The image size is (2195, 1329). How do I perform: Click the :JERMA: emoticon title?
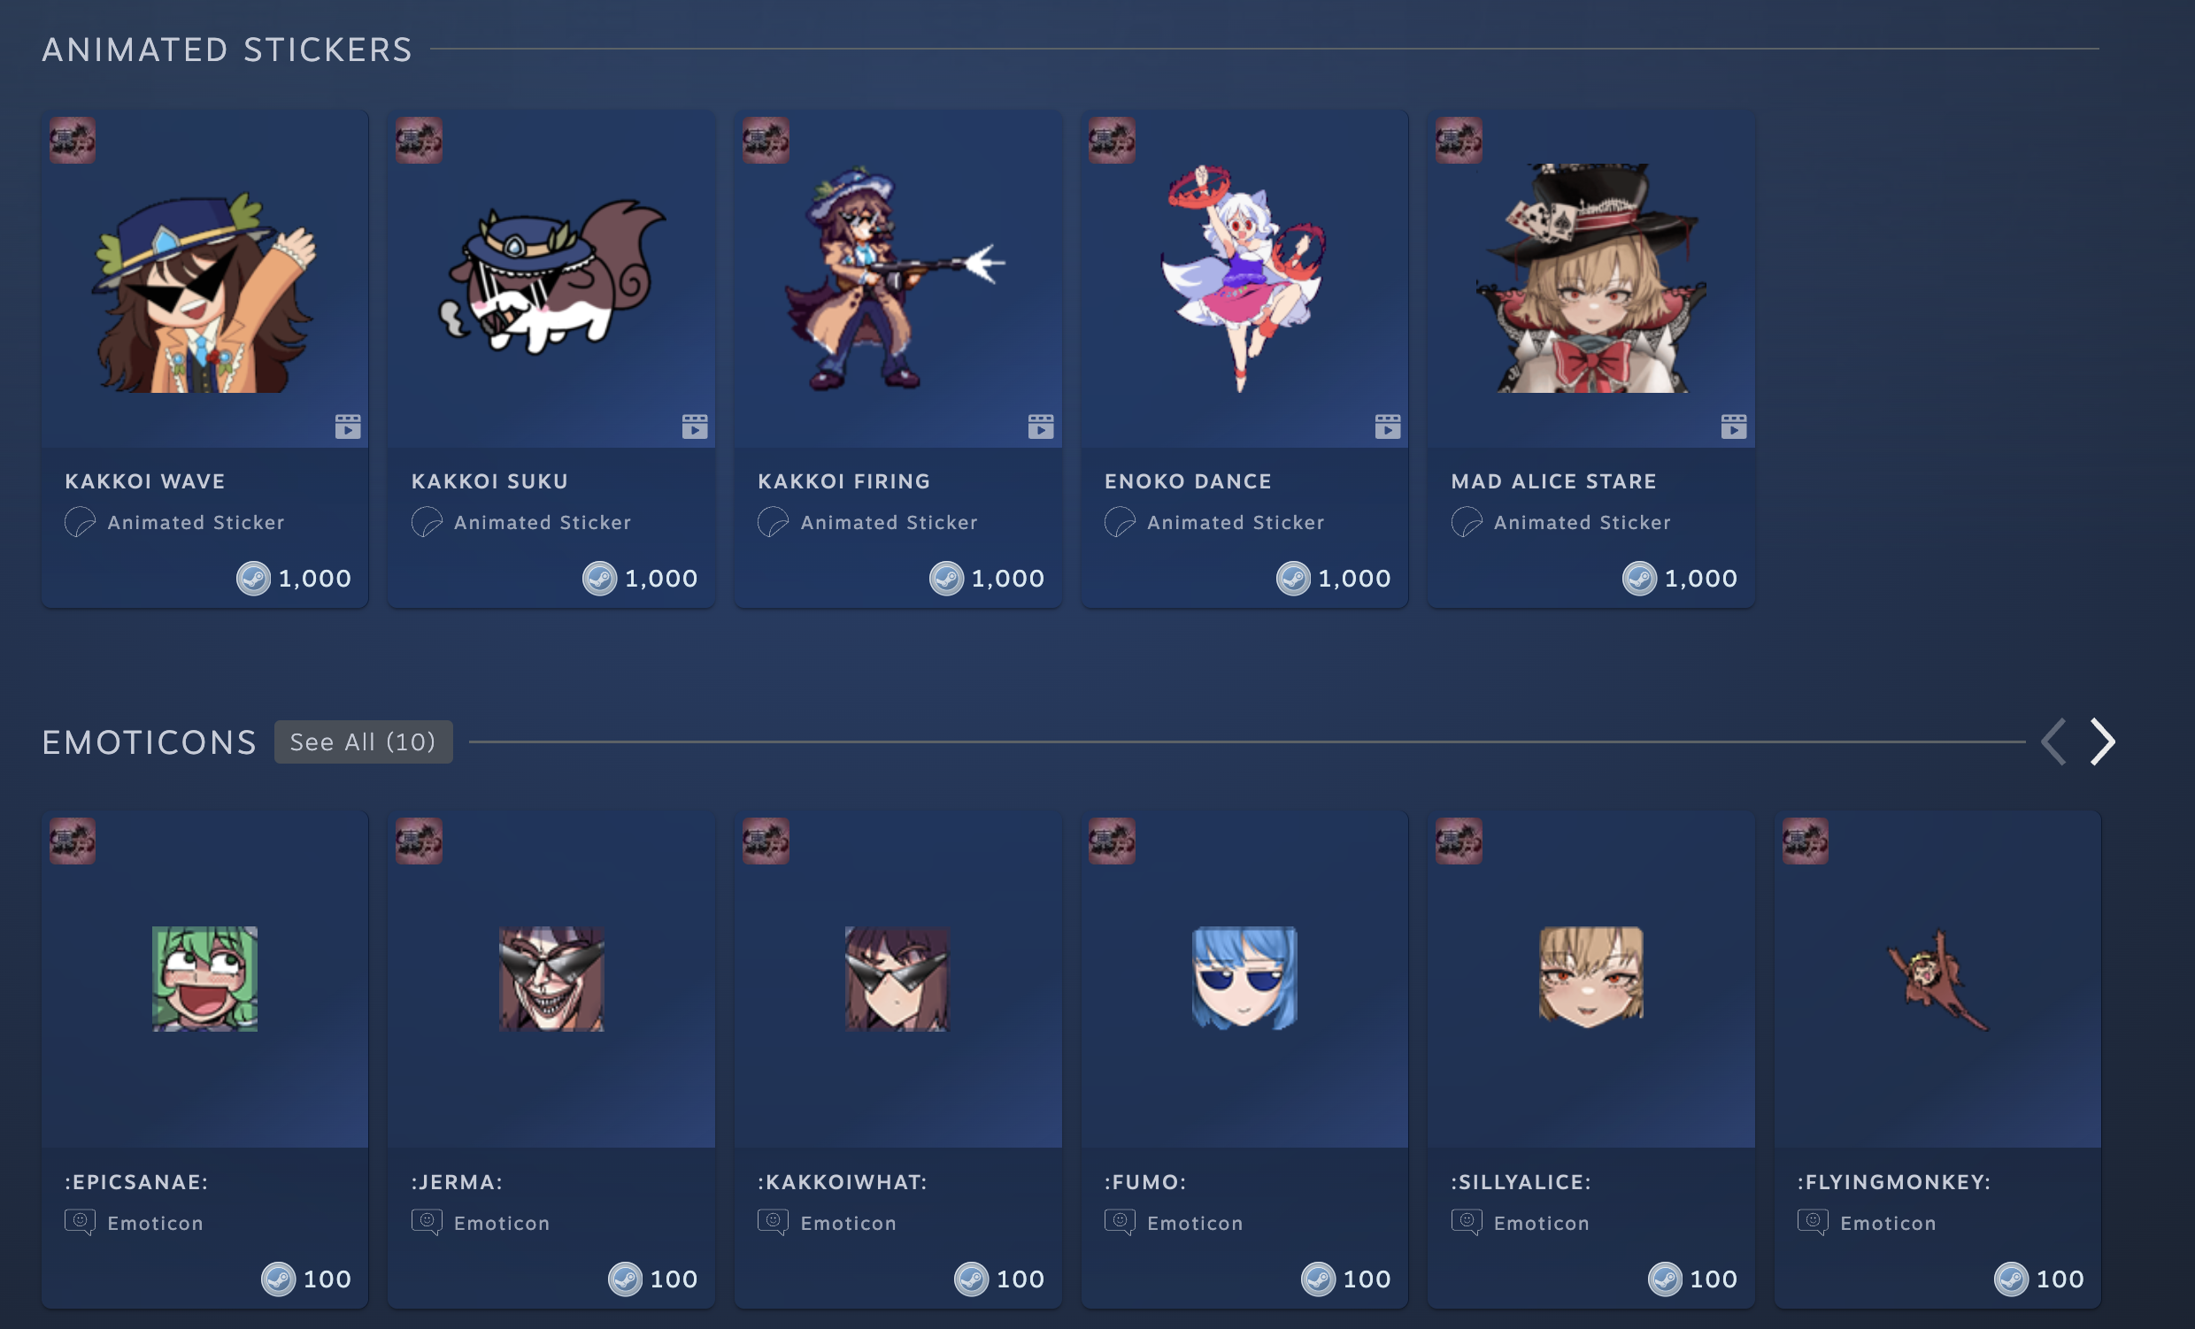457,1182
